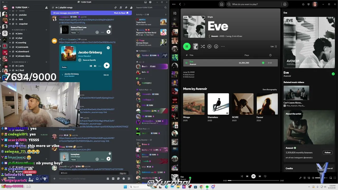Image resolution: width=338 pixels, height=190 pixels.
Task: Follow Avenoir in About the artist
Action: tap(327, 153)
